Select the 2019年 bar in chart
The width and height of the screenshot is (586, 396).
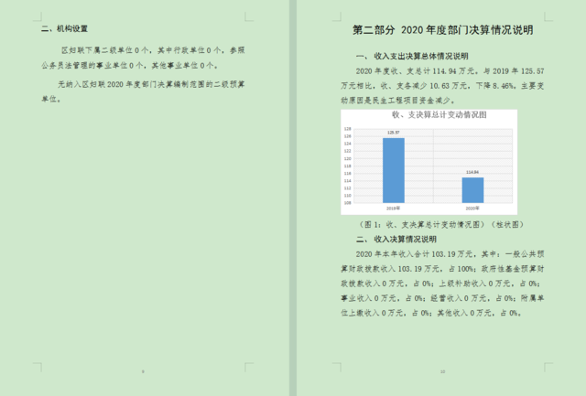click(x=393, y=169)
